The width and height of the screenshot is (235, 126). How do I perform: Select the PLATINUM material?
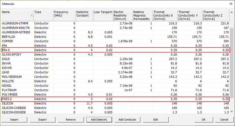[116, 90]
